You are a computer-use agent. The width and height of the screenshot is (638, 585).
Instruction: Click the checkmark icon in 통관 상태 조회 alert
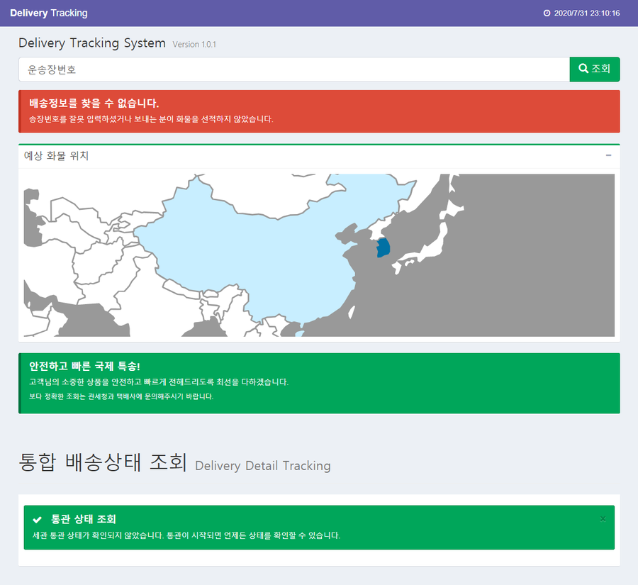click(37, 519)
